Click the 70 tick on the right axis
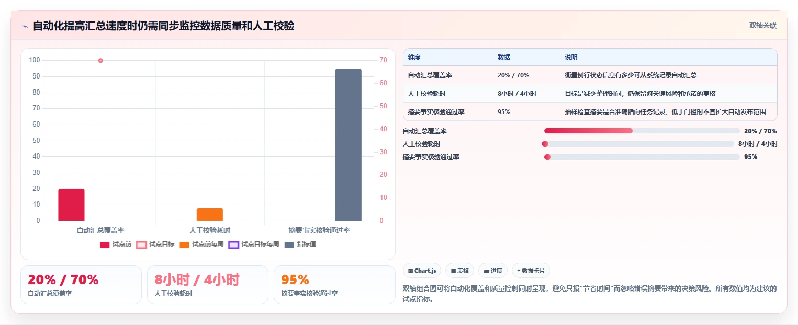This screenshot has width=798, height=325. click(383, 60)
